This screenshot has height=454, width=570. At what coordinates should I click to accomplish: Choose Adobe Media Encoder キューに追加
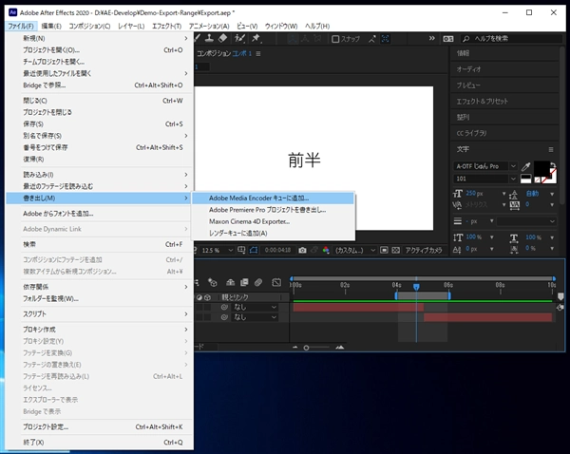tap(273, 199)
